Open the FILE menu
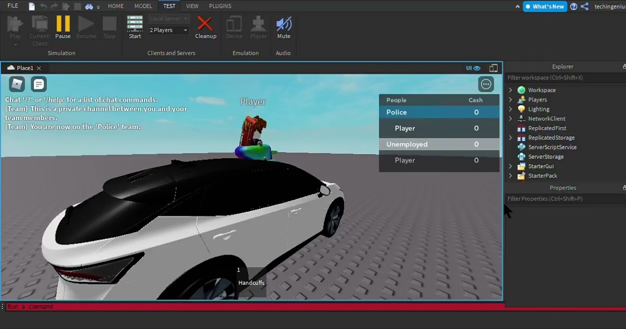Image resolution: width=626 pixels, height=329 pixels. (13, 6)
